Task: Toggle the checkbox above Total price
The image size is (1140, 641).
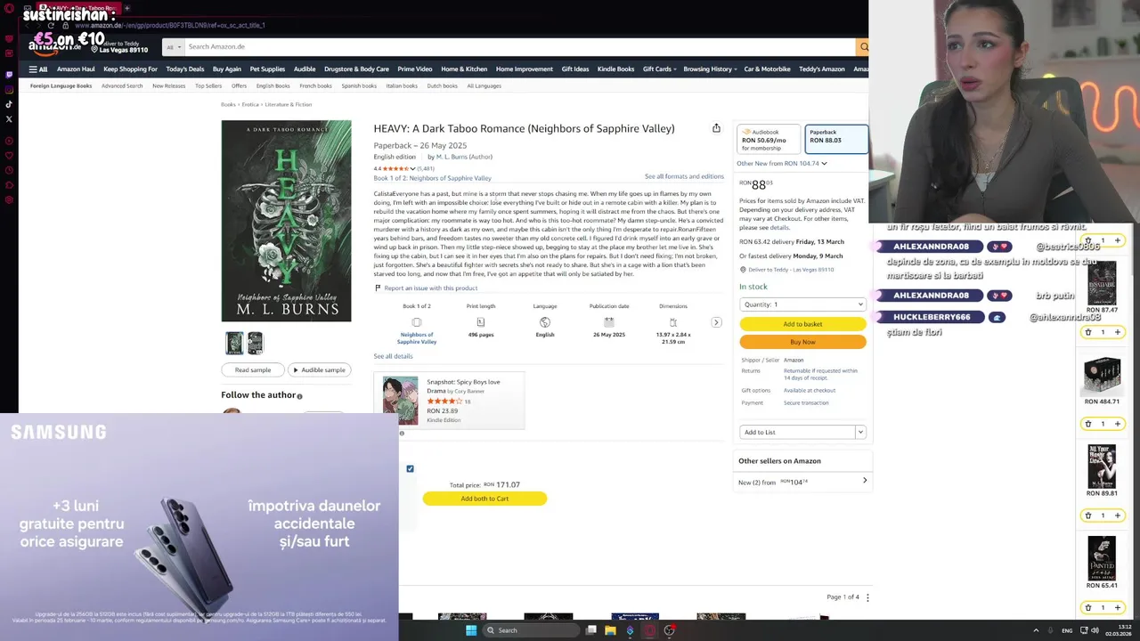Action: (410, 468)
